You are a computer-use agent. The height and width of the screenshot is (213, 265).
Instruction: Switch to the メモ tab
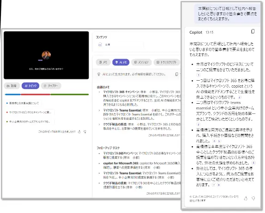point(103,62)
